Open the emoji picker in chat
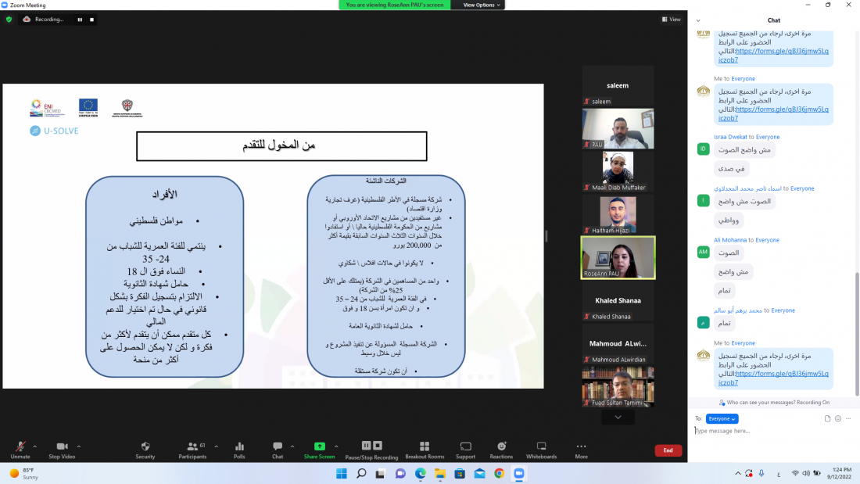This screenshot has width=860, height=484. click(837, 418)
